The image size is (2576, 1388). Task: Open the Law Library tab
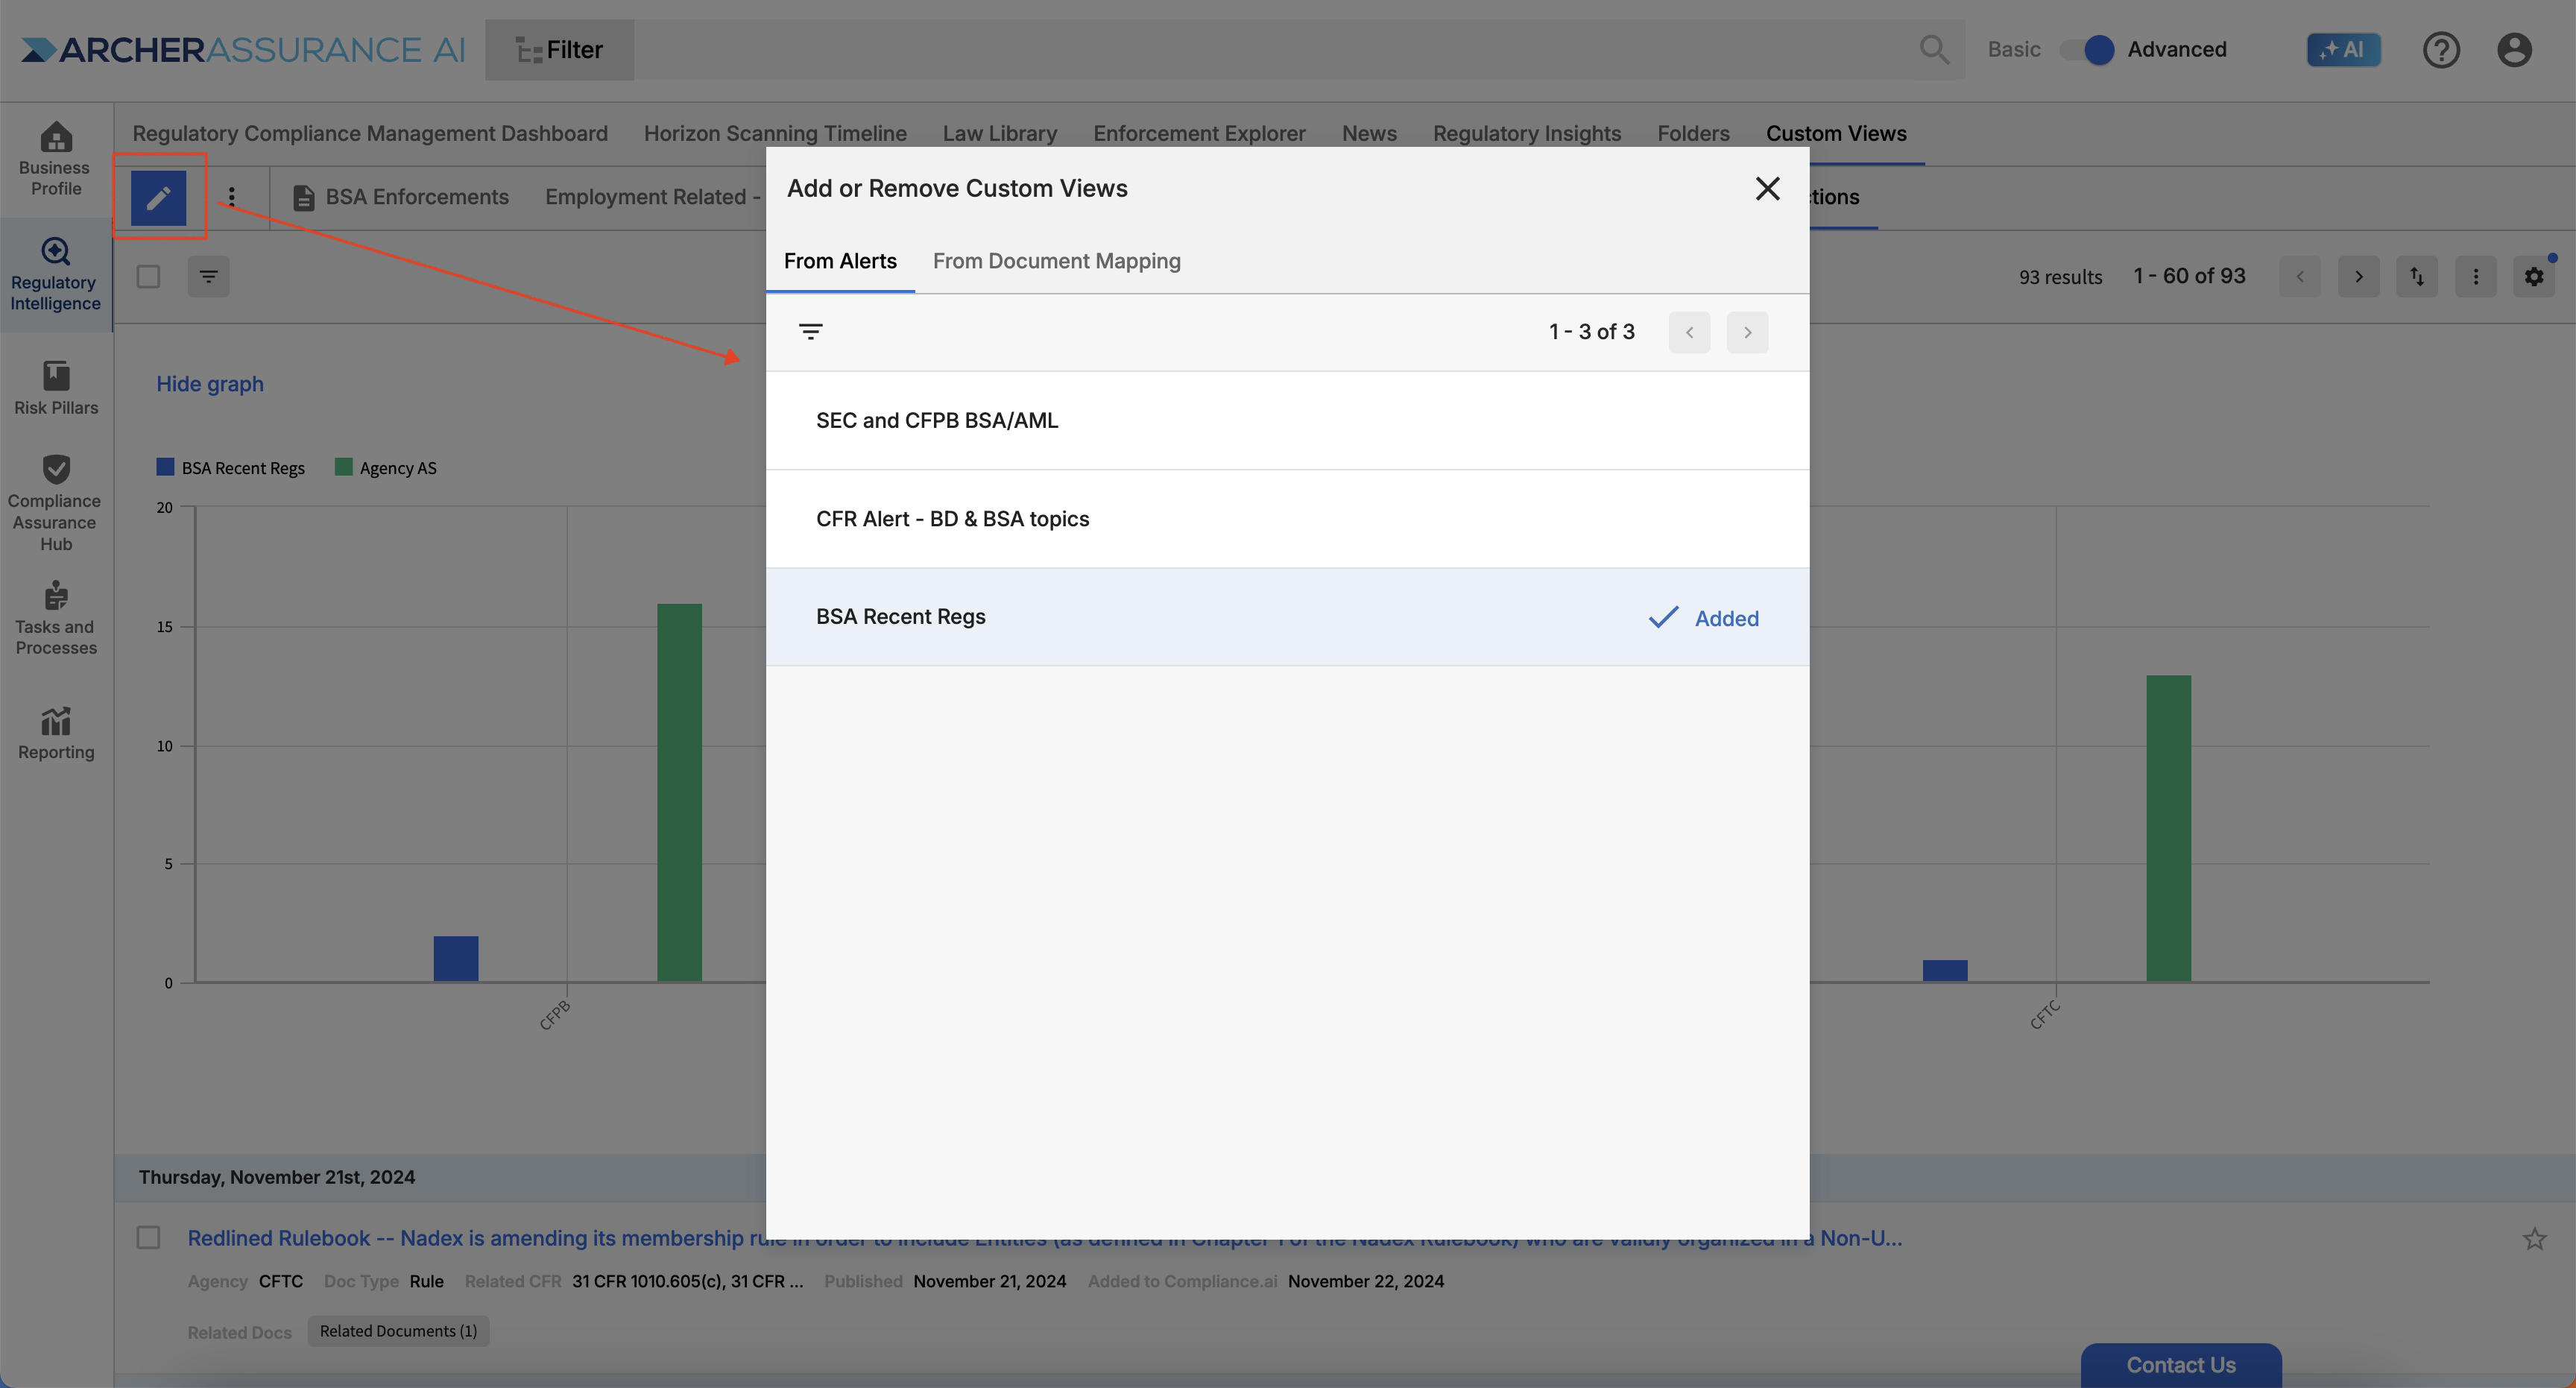coord(999,133)
